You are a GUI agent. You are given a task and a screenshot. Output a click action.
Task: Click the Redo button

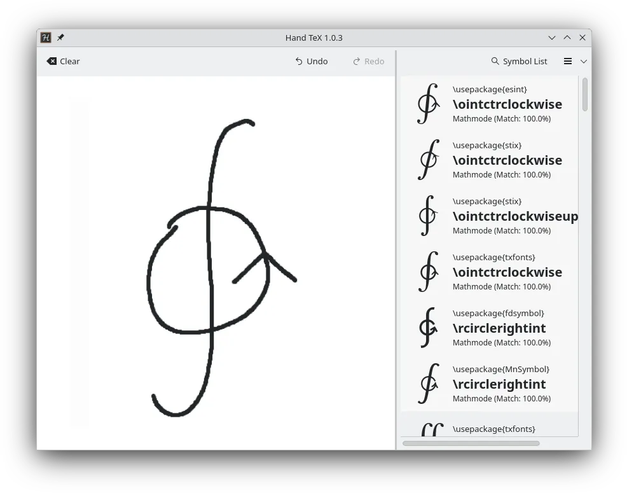pyautogui.click(x=369, y=61)
